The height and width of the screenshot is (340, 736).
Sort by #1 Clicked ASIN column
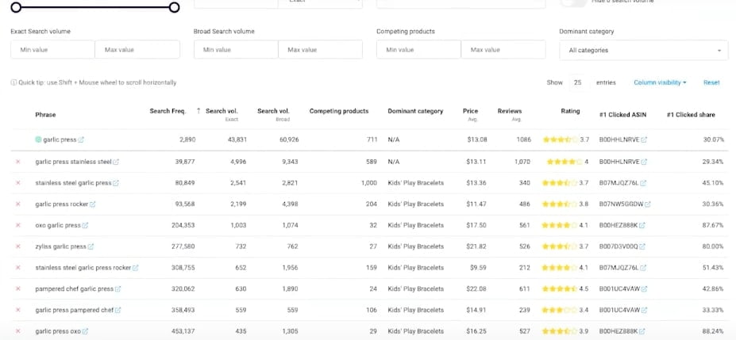[623, 115]
